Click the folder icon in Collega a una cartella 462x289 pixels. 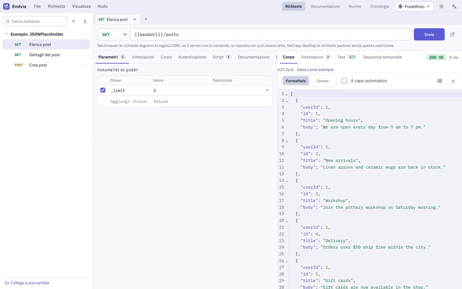7,283
